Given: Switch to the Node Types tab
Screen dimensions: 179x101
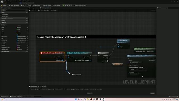Looking at the screenshot, I should pyautogui.click(x=32, y=8).
